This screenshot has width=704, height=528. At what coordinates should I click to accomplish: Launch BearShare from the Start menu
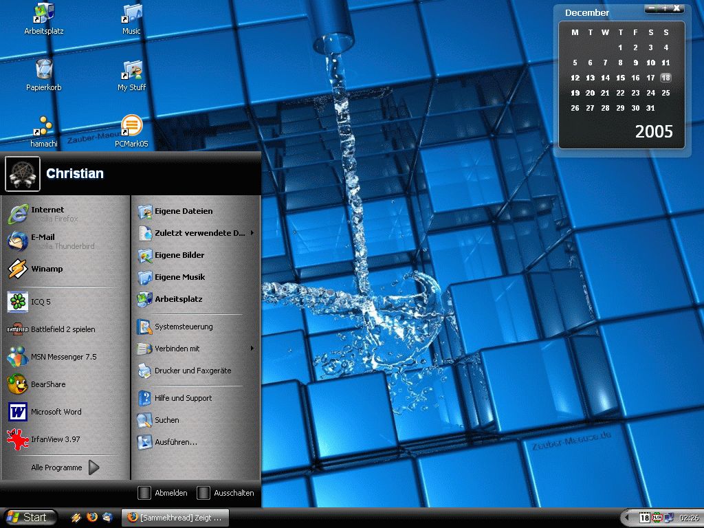[47, 384]
